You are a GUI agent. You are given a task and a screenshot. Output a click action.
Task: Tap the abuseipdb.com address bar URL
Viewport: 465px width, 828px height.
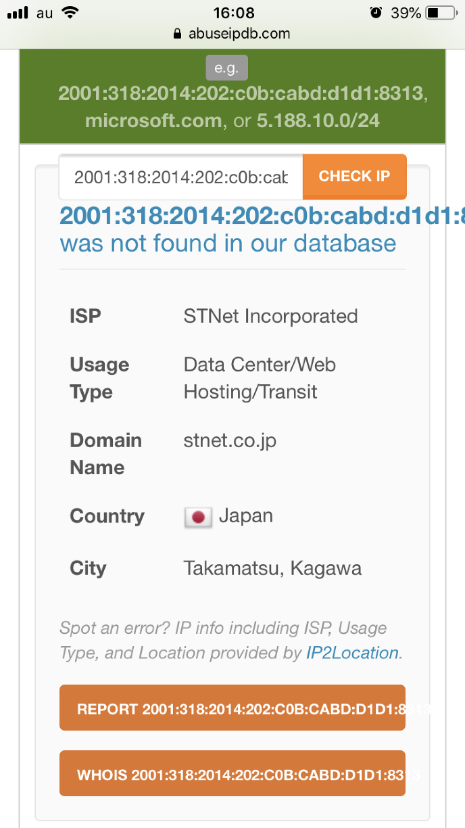coord(239,33)
